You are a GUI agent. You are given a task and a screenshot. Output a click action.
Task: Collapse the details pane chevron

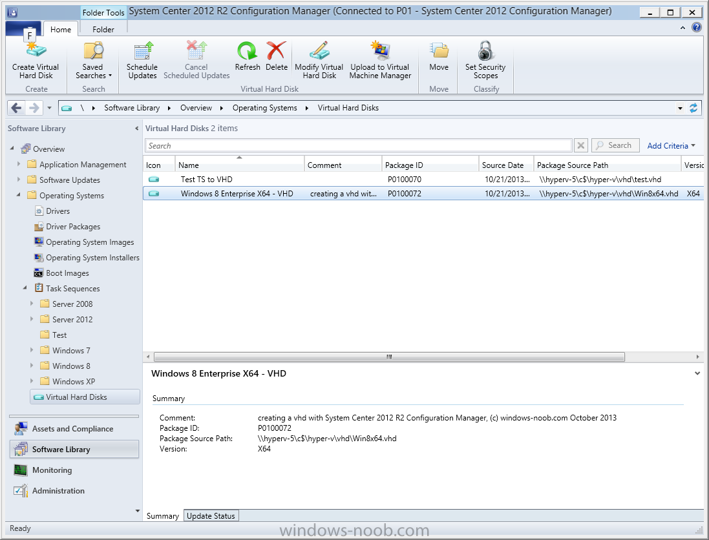point(697,374)
